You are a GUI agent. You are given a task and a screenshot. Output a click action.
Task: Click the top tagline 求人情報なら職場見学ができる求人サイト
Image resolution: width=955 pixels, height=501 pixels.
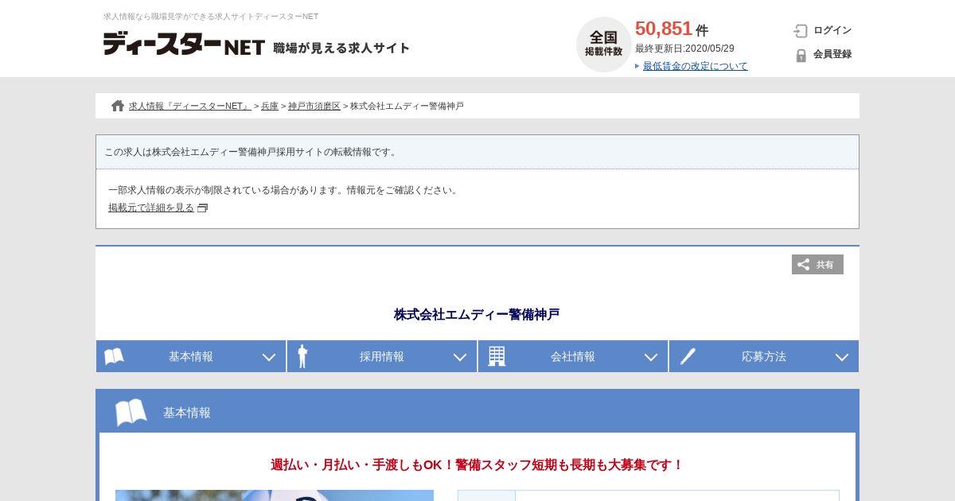[x=211, y=17]
